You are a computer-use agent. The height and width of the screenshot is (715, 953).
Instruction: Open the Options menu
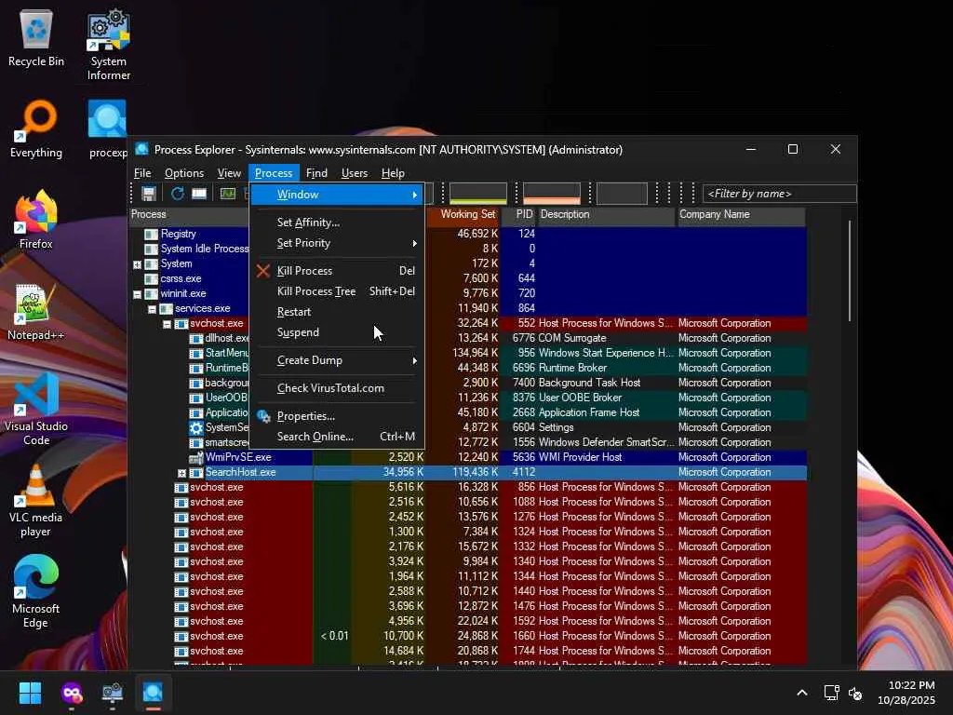click(x=184, y=173)
